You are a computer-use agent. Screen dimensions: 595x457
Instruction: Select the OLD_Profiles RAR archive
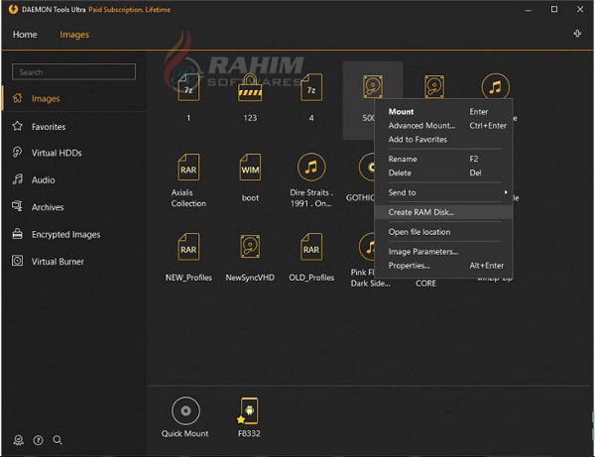coord(311,247)
